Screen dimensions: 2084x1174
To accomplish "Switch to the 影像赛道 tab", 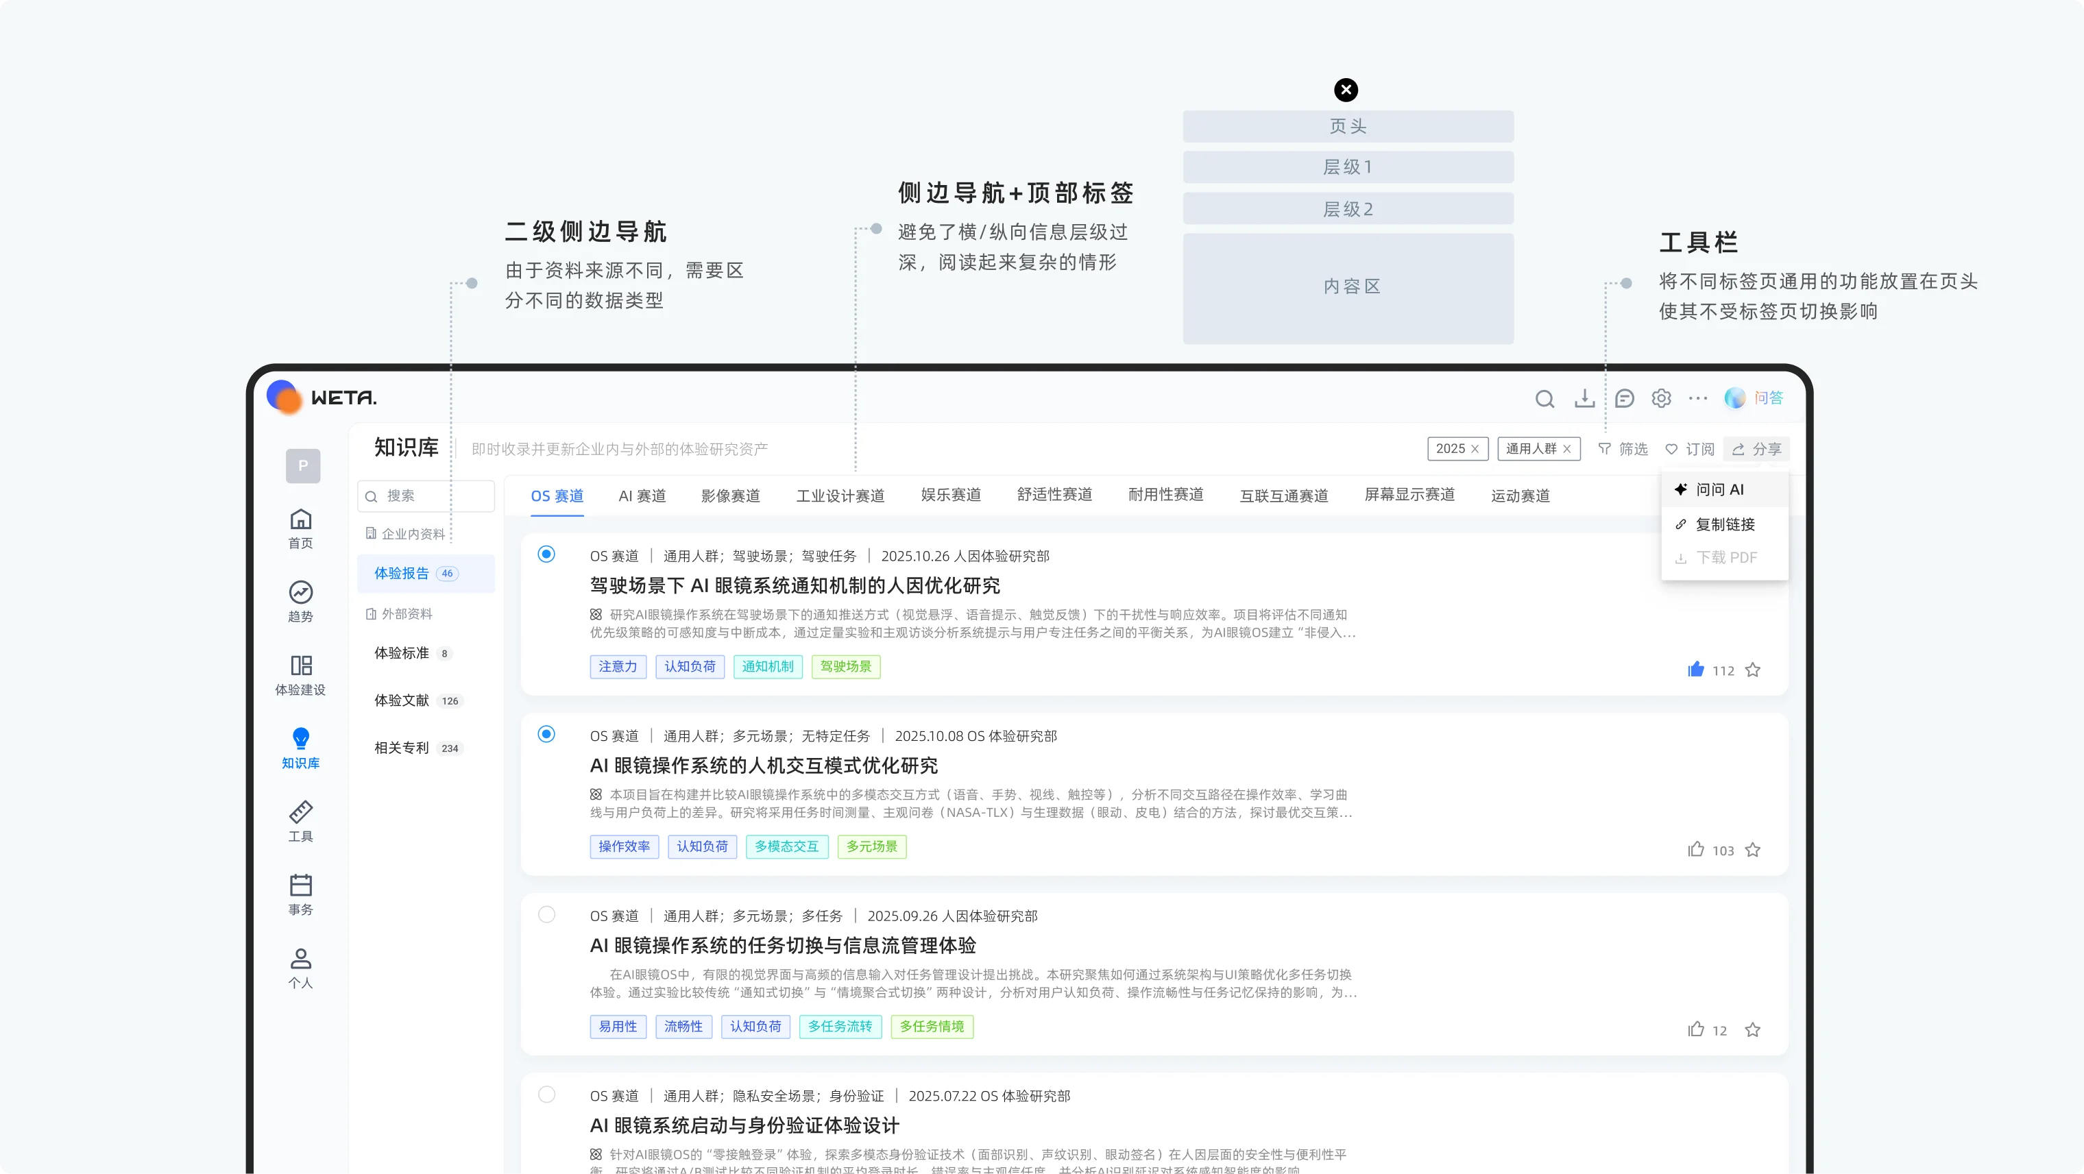I will [x=729, y=496].
